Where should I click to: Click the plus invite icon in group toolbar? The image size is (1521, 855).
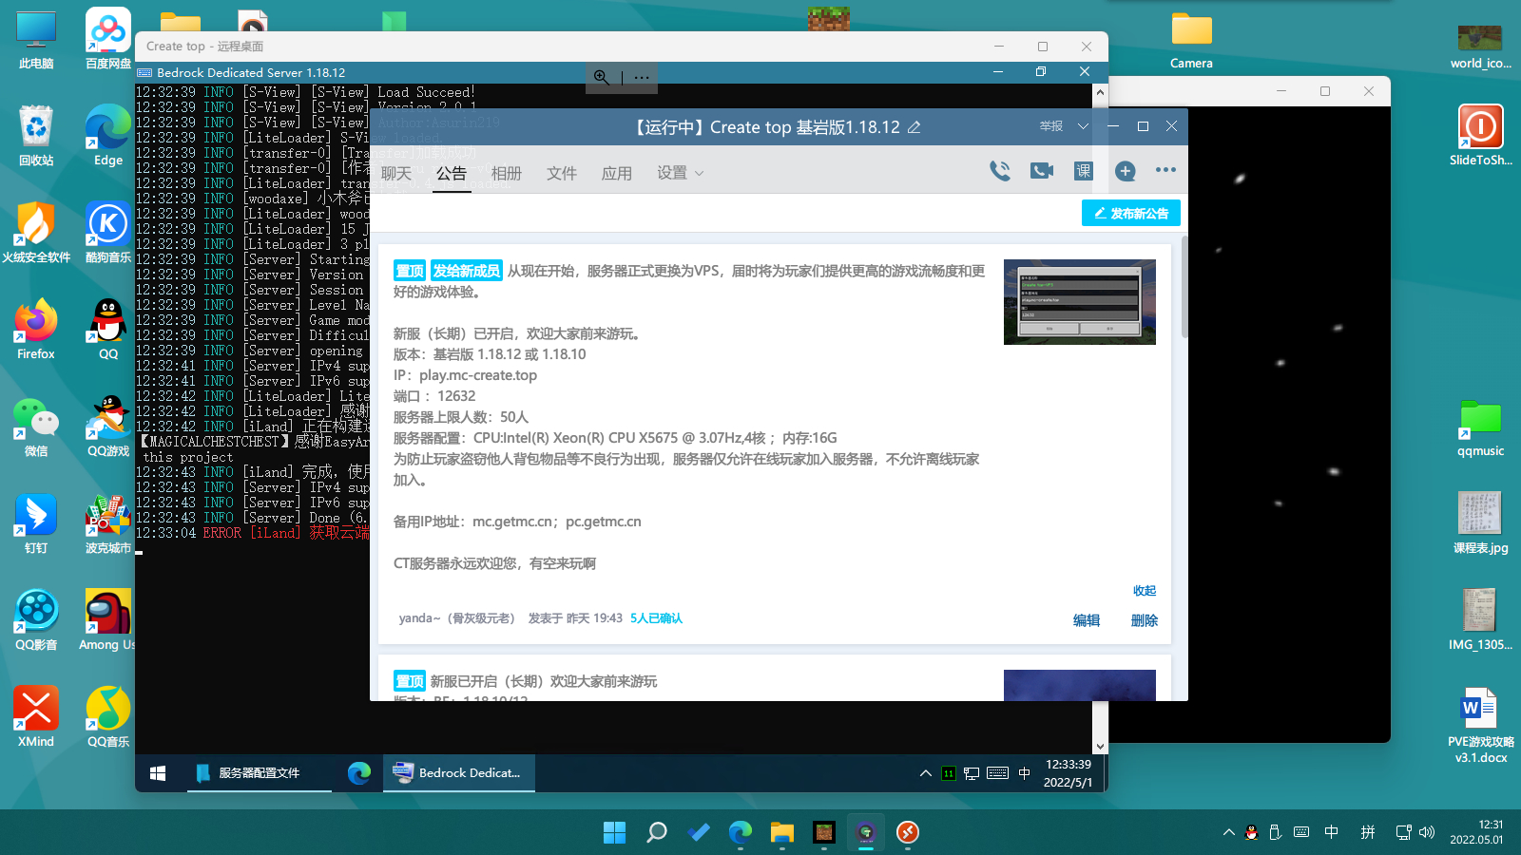coord(1126,171)
